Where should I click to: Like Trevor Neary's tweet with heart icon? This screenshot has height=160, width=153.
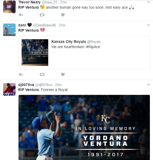click(63, 15)
